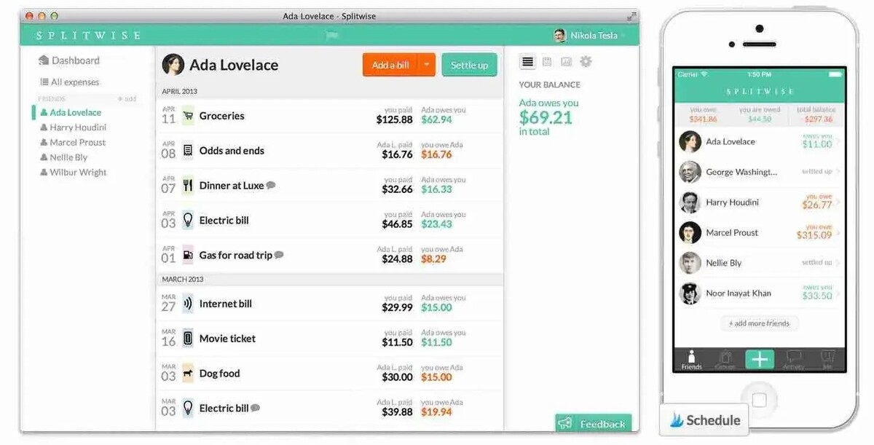Open the chart view icon
Screen dimensions: 874x445
click(566, 62)
